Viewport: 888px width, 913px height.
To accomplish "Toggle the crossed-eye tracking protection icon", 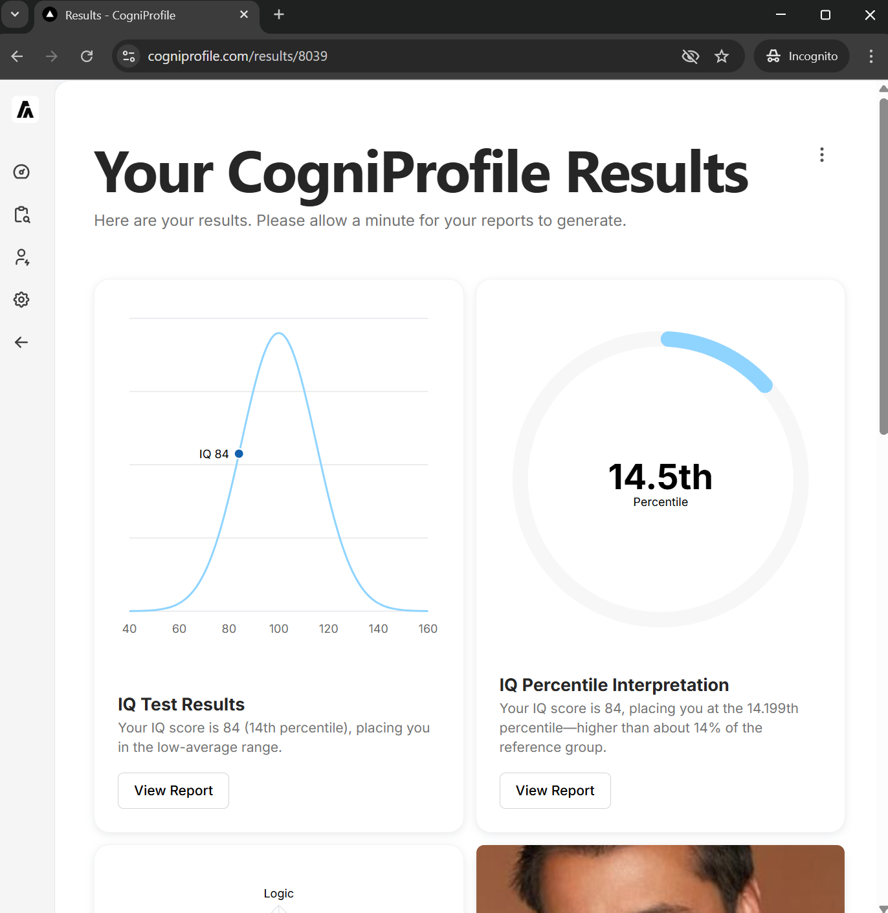I will 690,56.
